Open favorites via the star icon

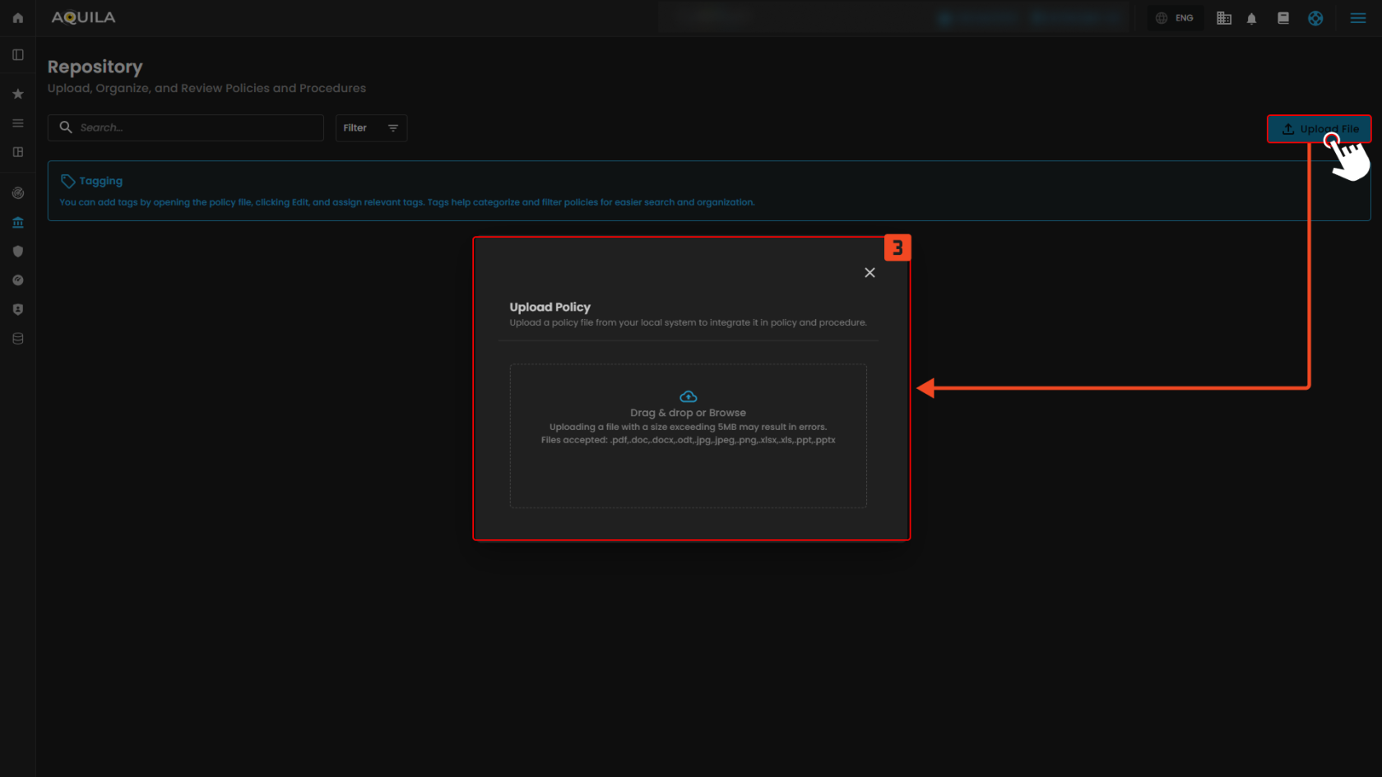coord(18,94)
